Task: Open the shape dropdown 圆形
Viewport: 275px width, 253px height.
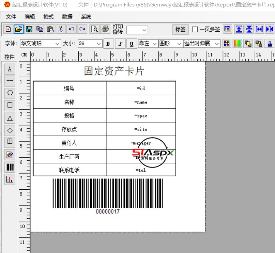Action: pos(170,44)
